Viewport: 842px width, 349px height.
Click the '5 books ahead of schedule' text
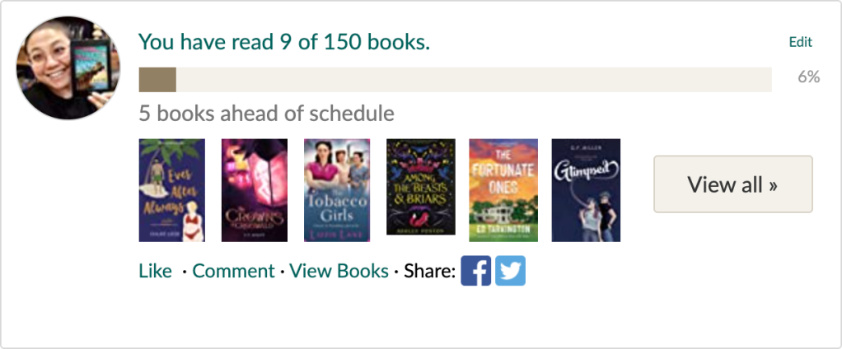tap(266, 113)
